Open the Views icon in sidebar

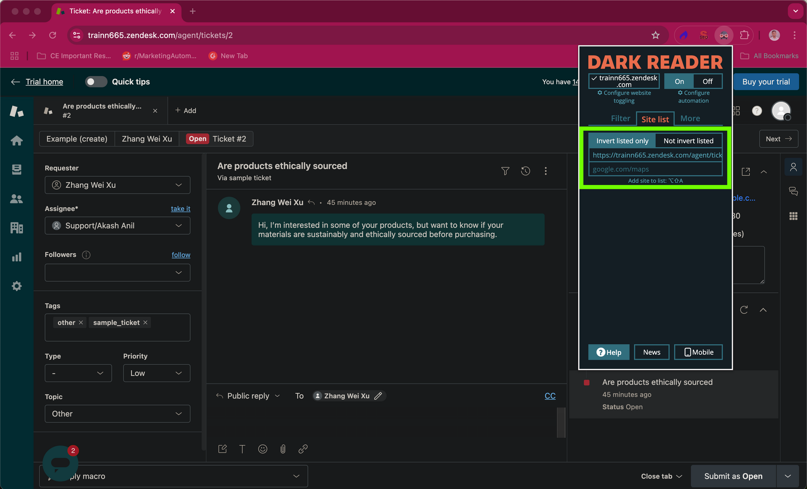[17, 170]
